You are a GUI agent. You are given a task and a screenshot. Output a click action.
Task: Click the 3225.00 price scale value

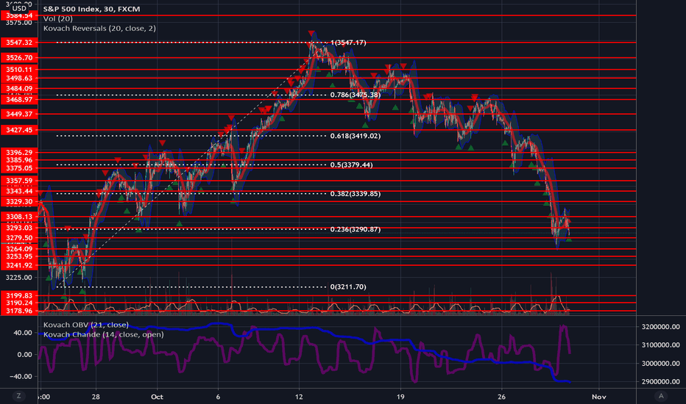(x=19, y=278)
